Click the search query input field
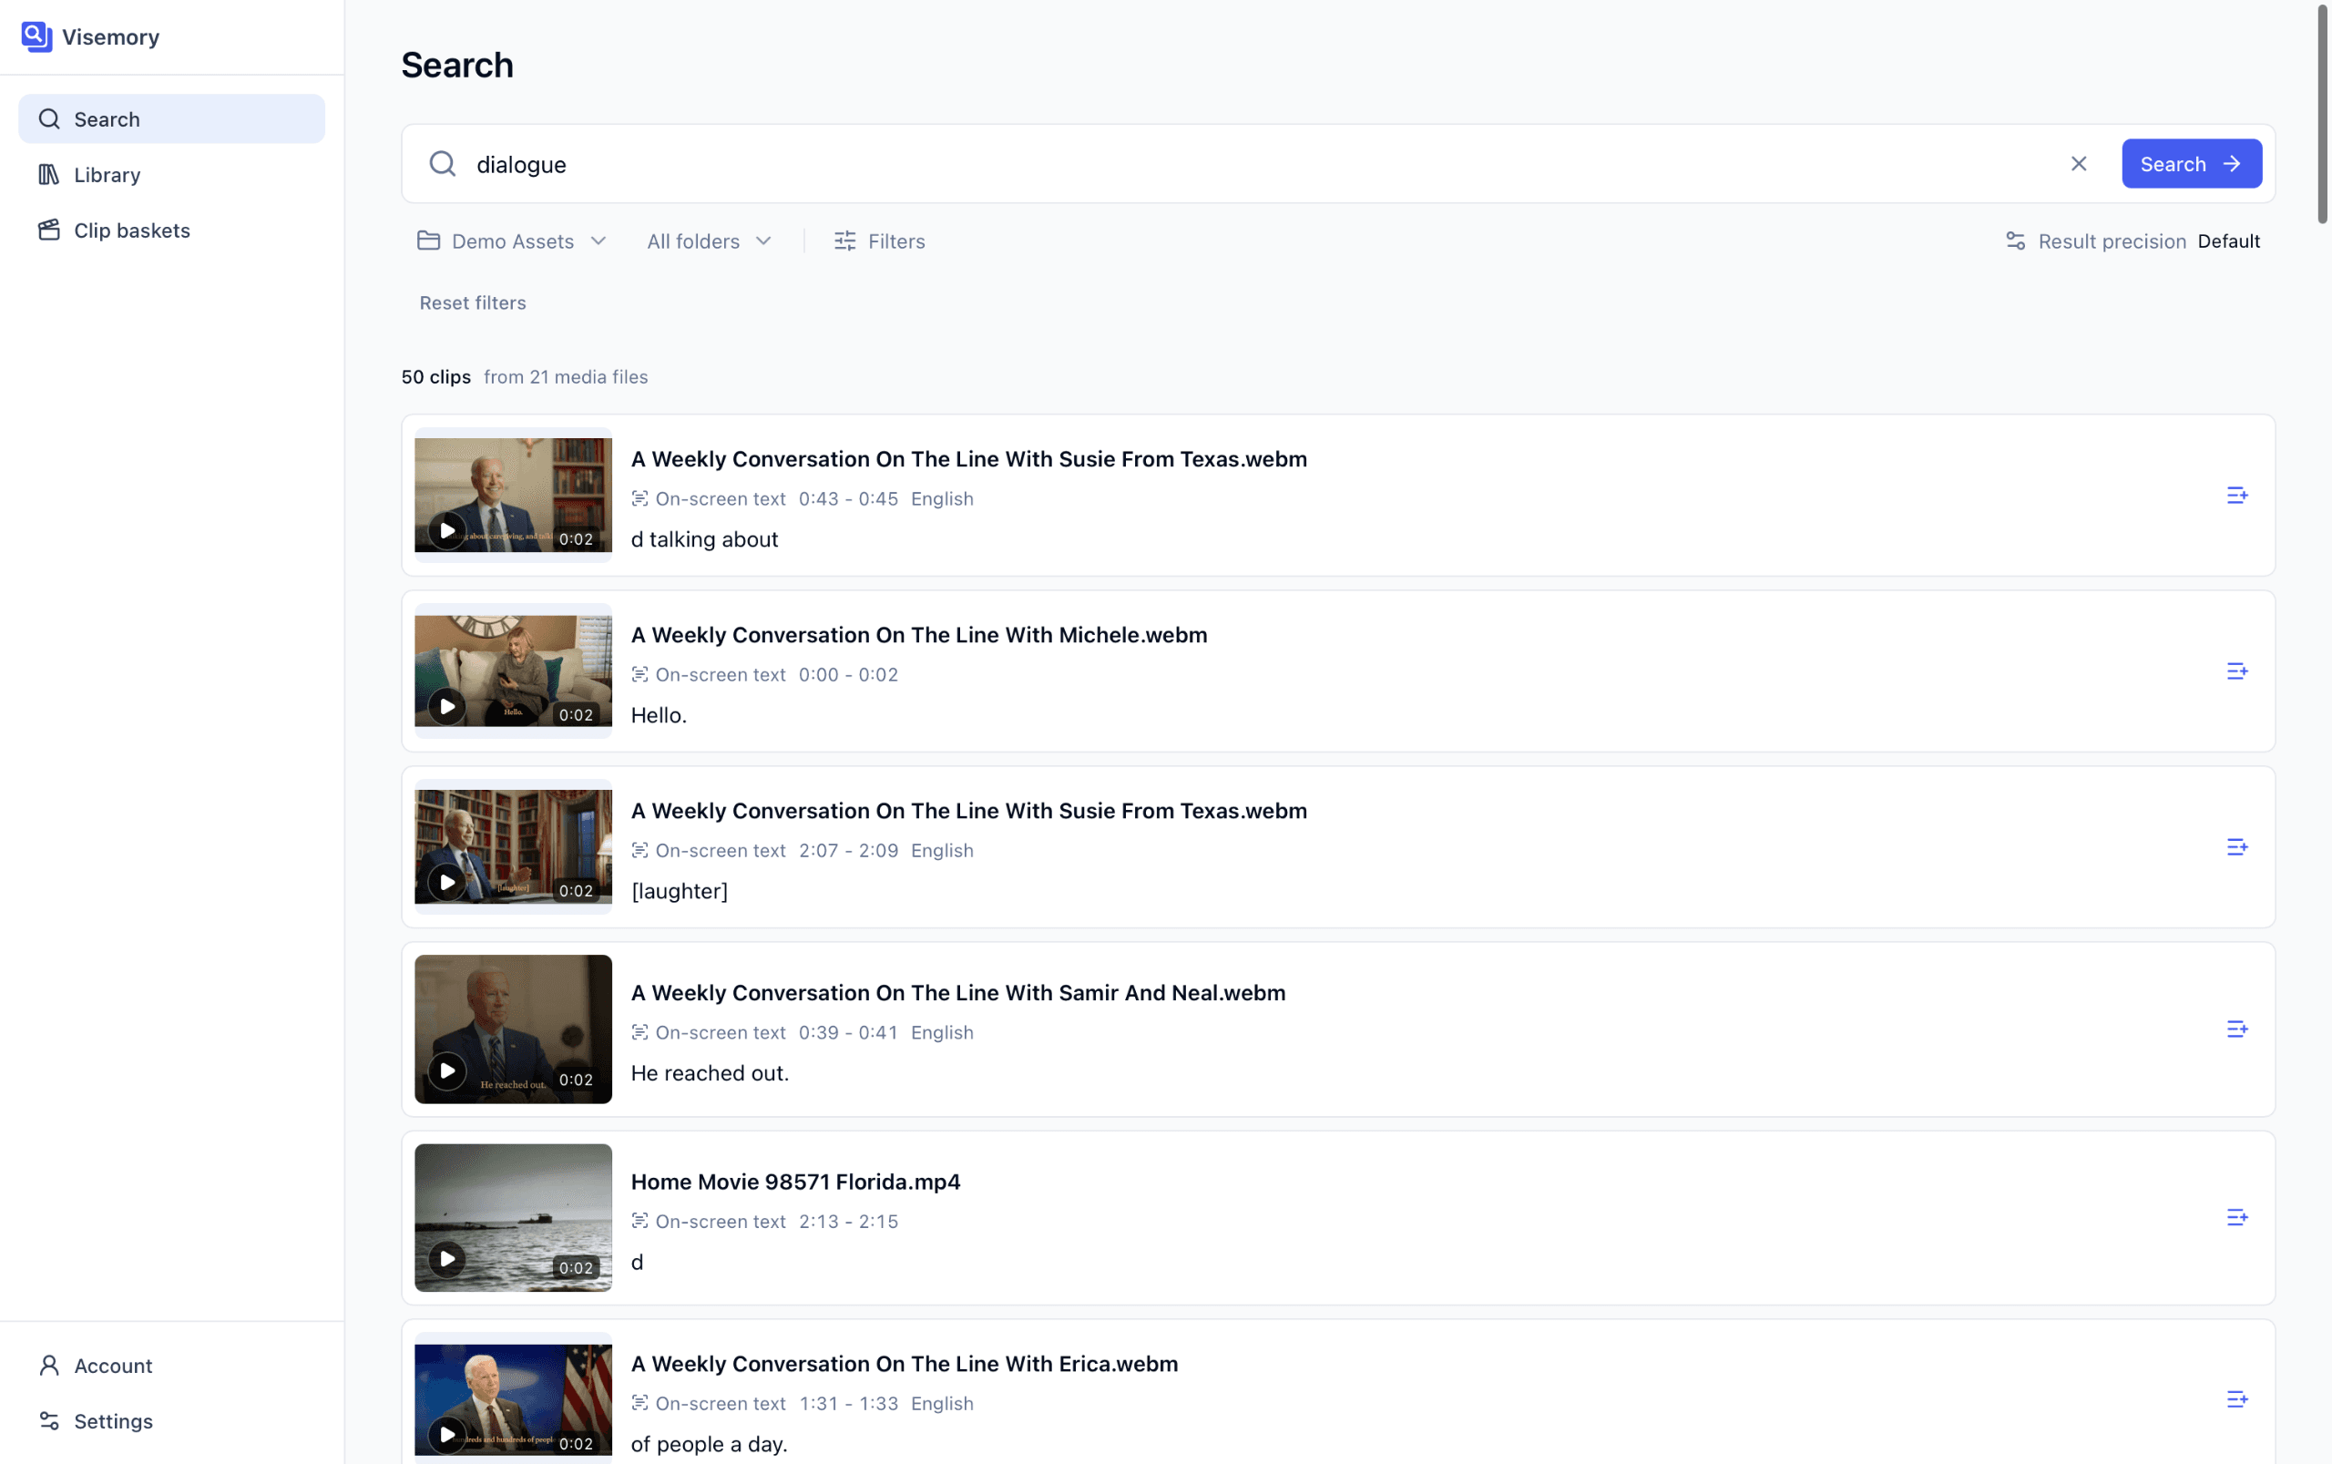The image size is (2332, 1464). click(1258, 164)
